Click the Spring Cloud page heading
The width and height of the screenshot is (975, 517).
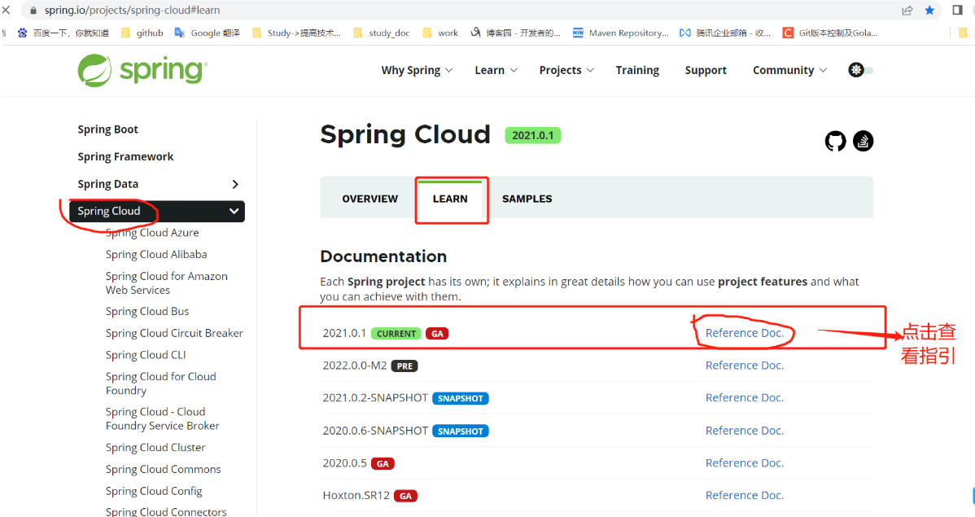pos(405,134)
